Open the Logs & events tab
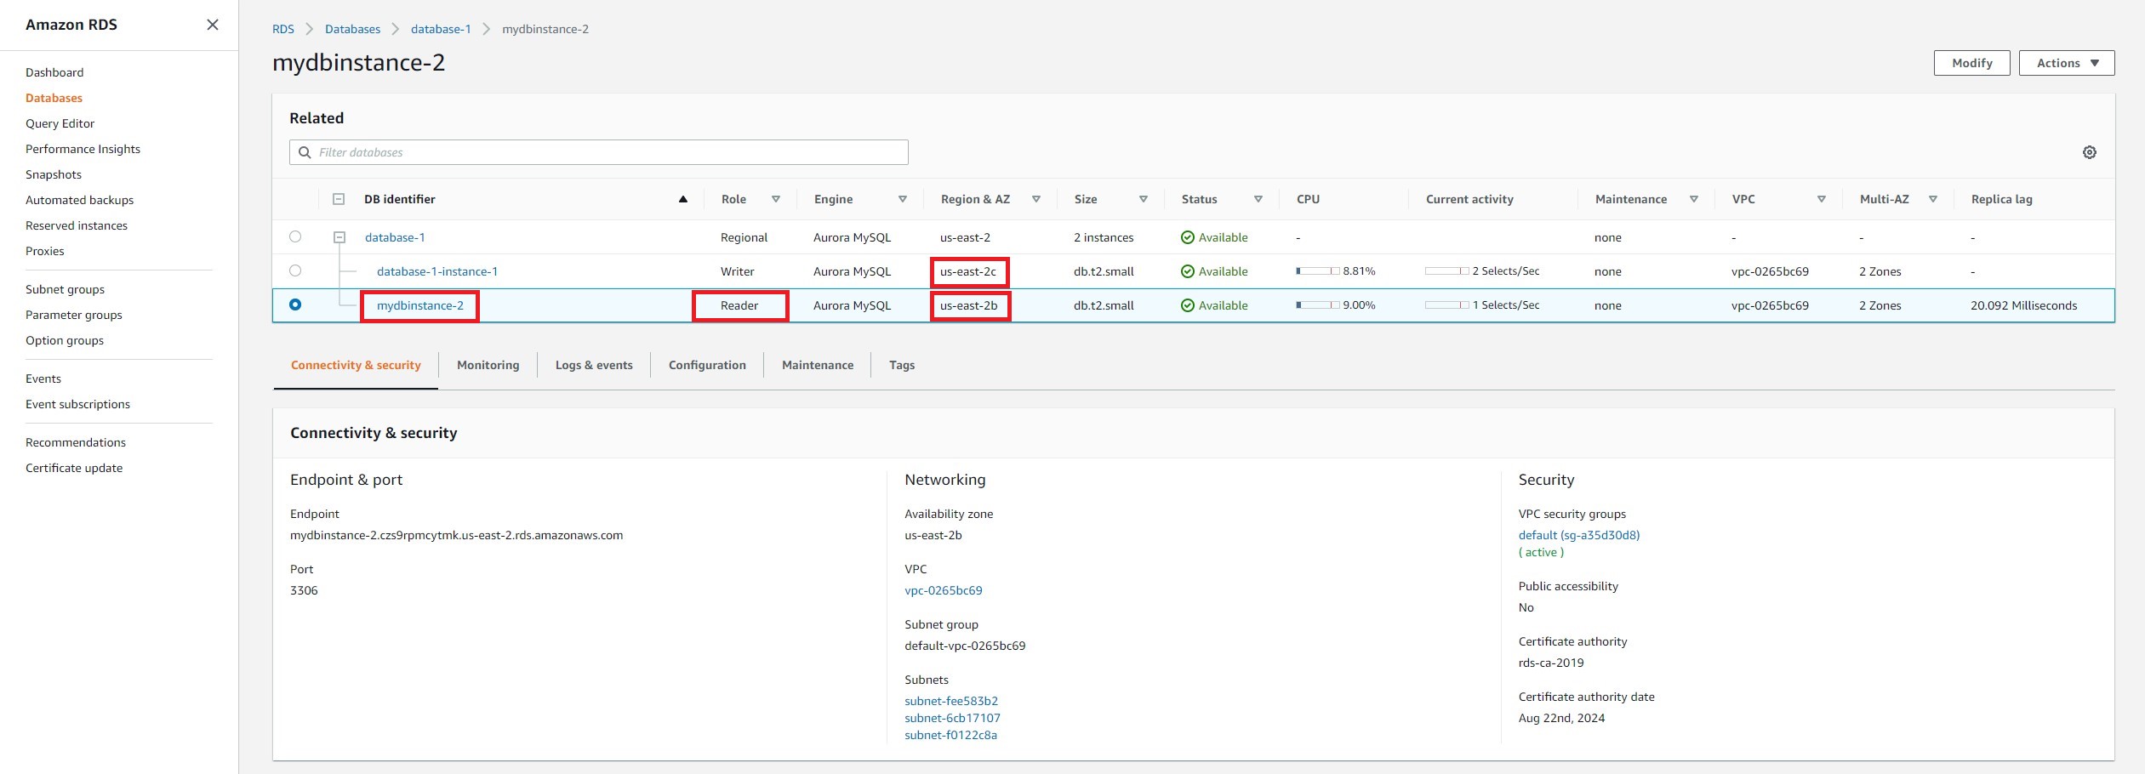 pyautogui.click(x=594, y=365)
